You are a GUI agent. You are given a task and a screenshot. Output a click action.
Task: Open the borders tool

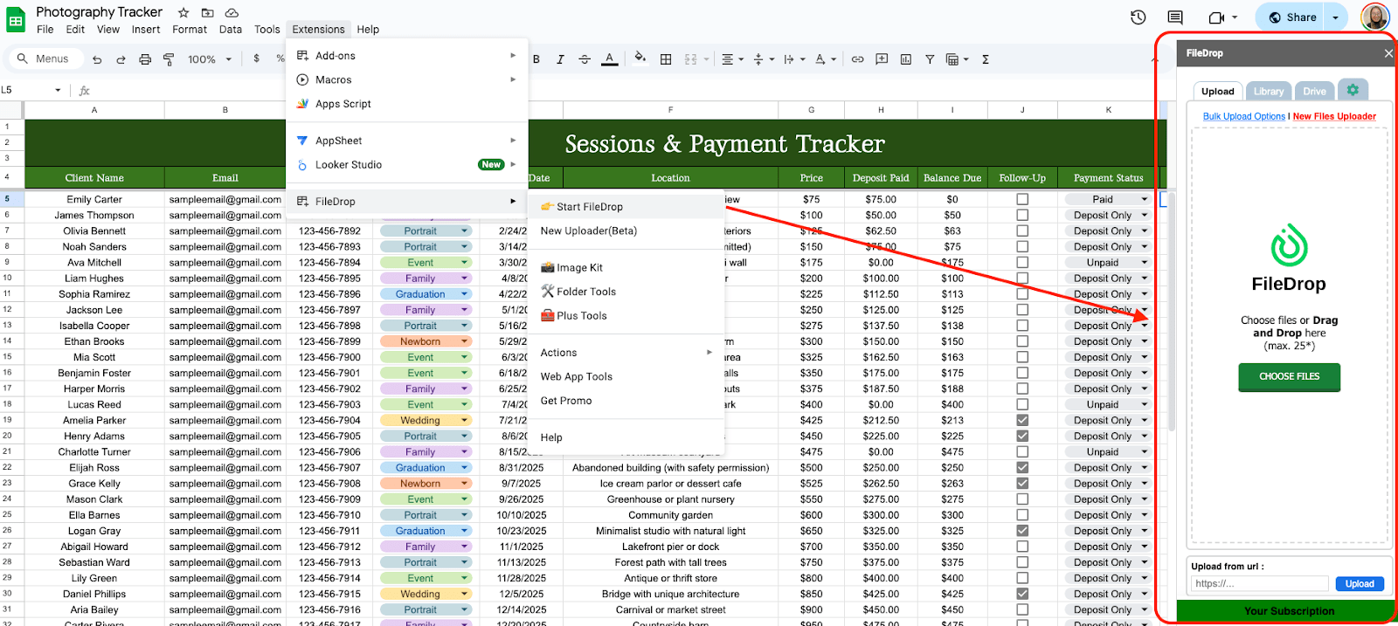point(666,59)
